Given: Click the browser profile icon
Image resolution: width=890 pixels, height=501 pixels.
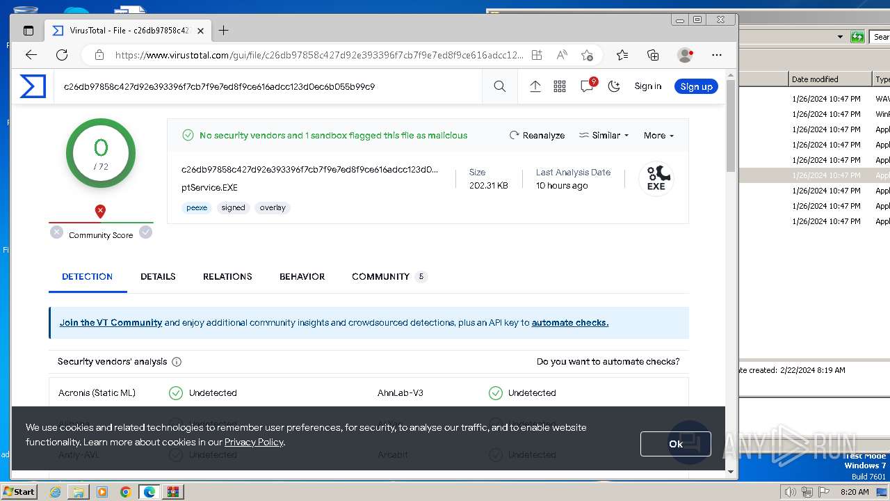Looking at the screenshot, I should (x=685, y=55).
